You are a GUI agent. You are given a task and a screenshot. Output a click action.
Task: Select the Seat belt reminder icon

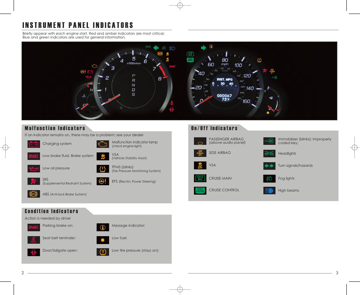[x=34, y=240]
